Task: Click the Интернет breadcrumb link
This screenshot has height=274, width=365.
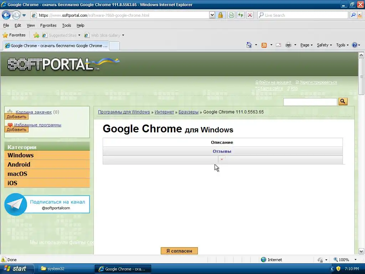Action: coord(164,112)
